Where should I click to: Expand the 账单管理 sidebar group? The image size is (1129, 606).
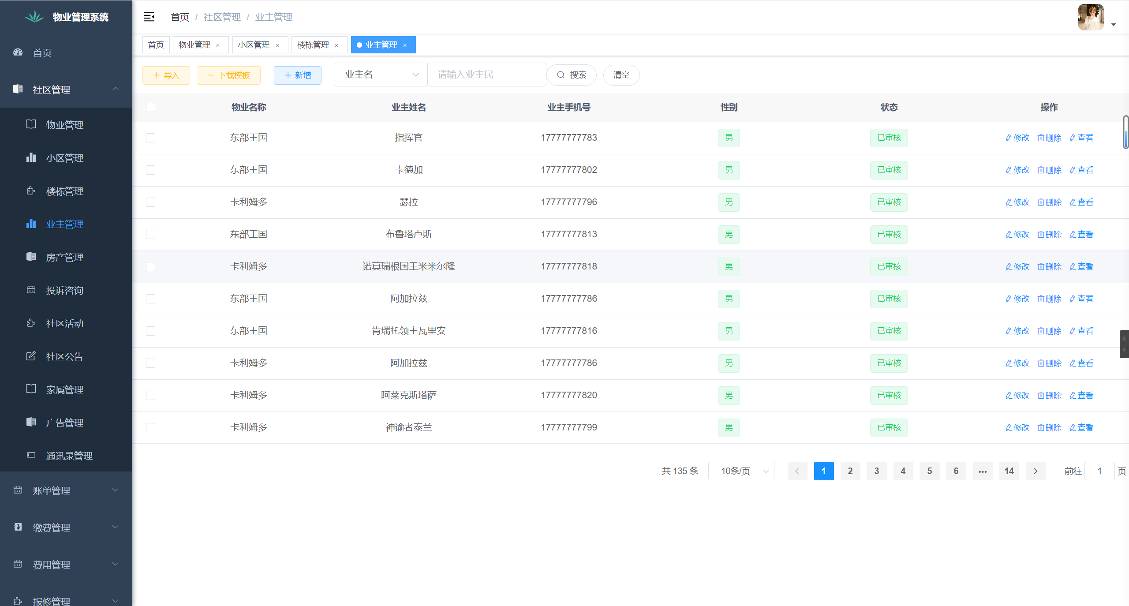click(x=66, y=490)
